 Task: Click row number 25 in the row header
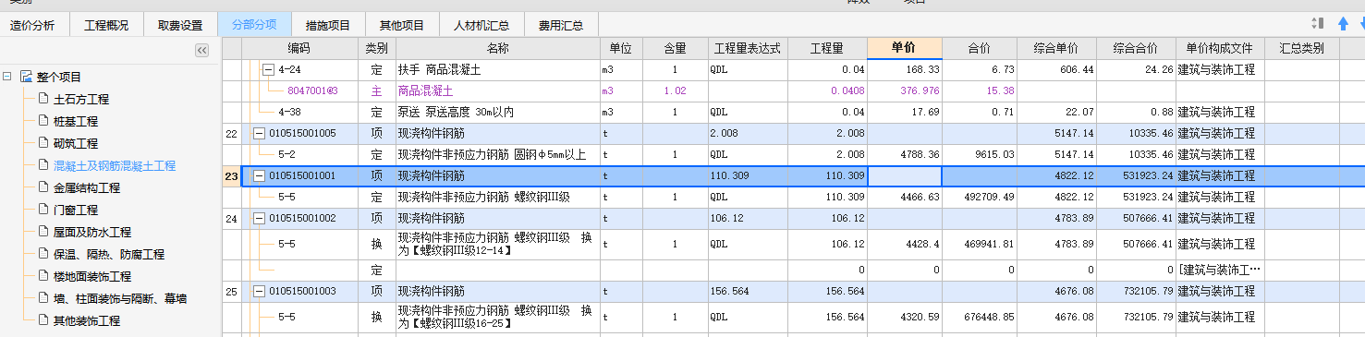[231, 291]
